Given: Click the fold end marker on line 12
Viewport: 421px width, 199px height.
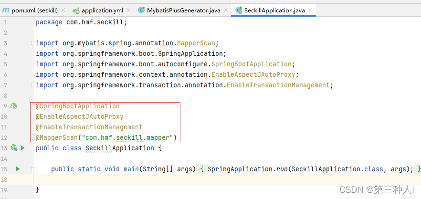Looking at the screenshot, I should 33,137.
